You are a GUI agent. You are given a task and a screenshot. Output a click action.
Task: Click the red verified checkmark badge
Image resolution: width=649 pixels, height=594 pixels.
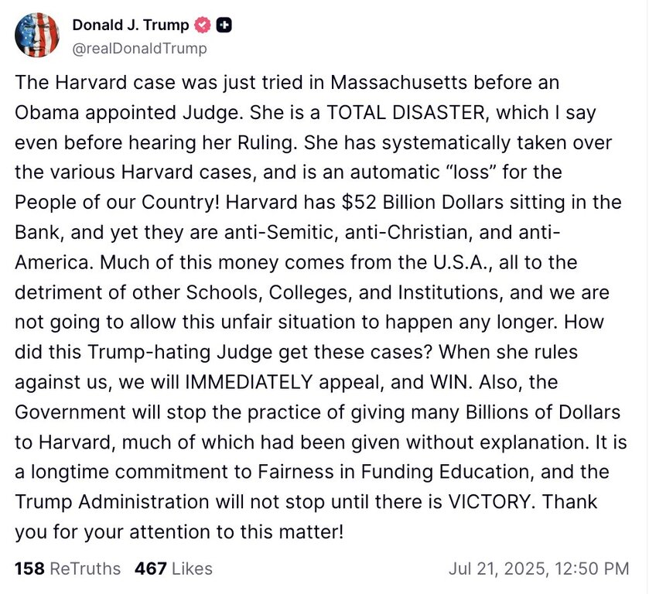(x=203, y=26)
